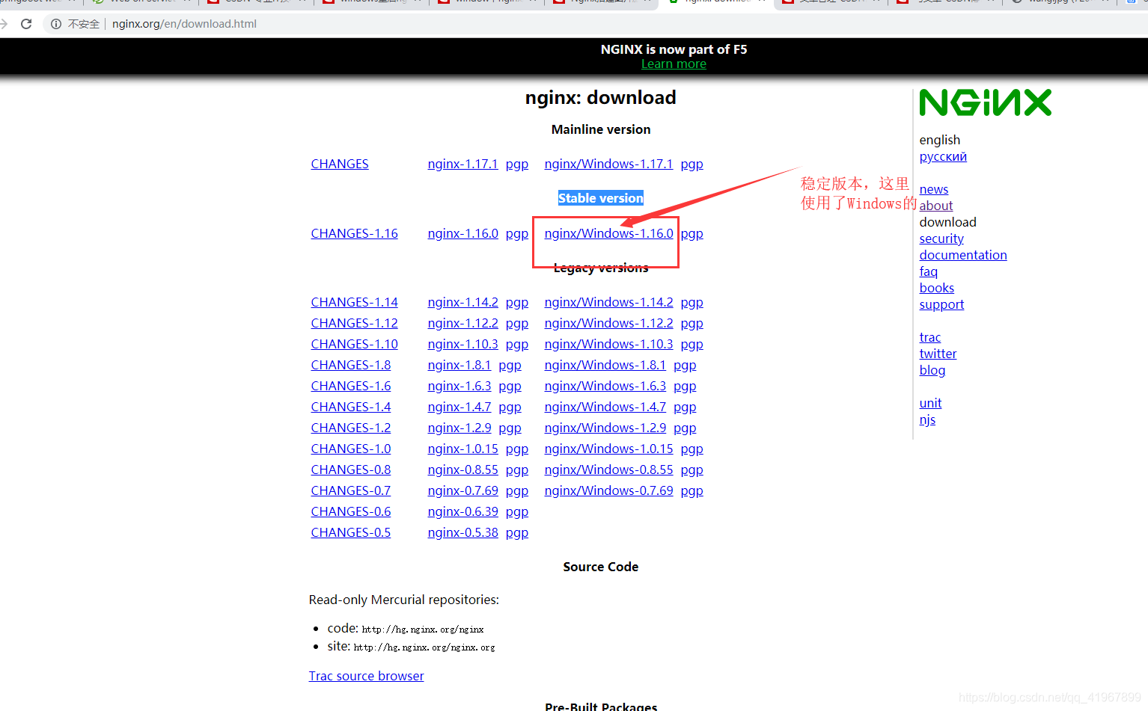The height and width of the screenshot is (711, 1148).
Task: Open Trac source browser link
Action: pos(366,676)
